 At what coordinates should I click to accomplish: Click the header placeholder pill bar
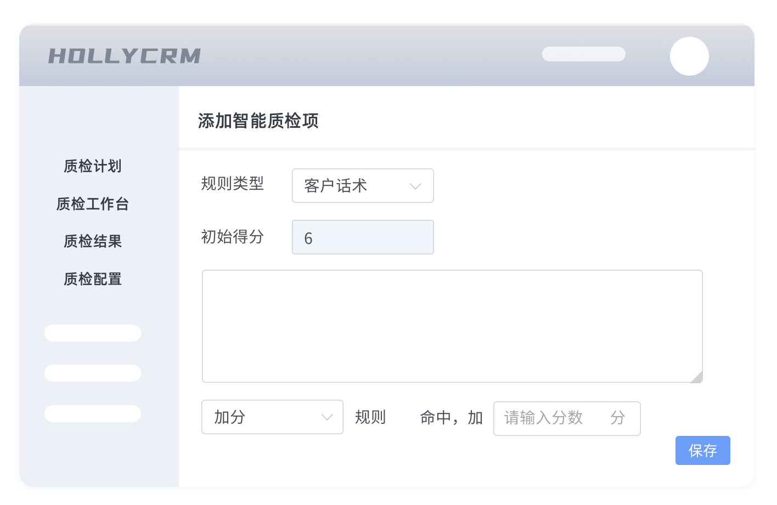coord(583,54)
